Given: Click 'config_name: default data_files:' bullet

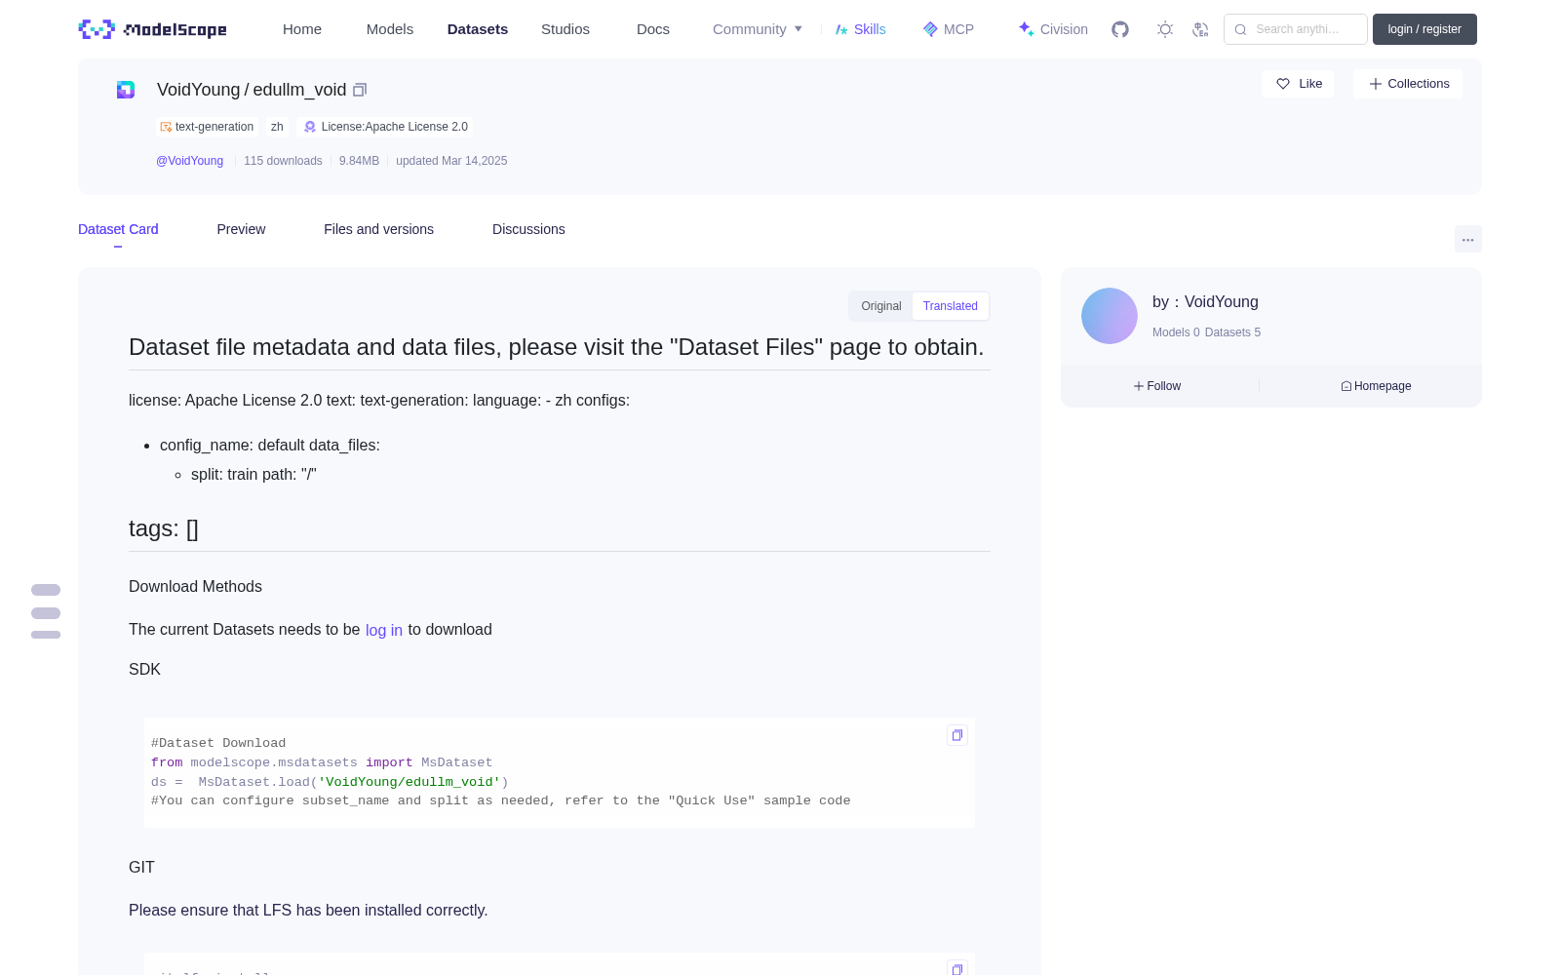Looking at the screenshot, I should (x=270, y=446).
